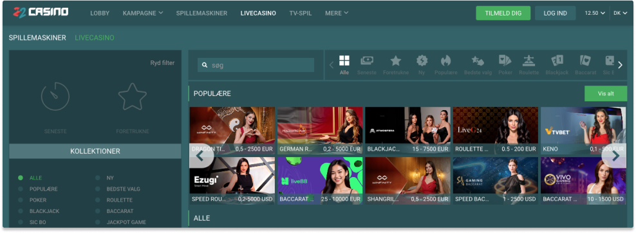Screen dimensions: 636x233
Task: Select the Foretrukne star icon in filter bar
Action: [395, 61]
